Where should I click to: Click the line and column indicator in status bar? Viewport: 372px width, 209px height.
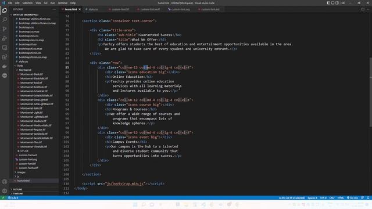coord(292,197)
